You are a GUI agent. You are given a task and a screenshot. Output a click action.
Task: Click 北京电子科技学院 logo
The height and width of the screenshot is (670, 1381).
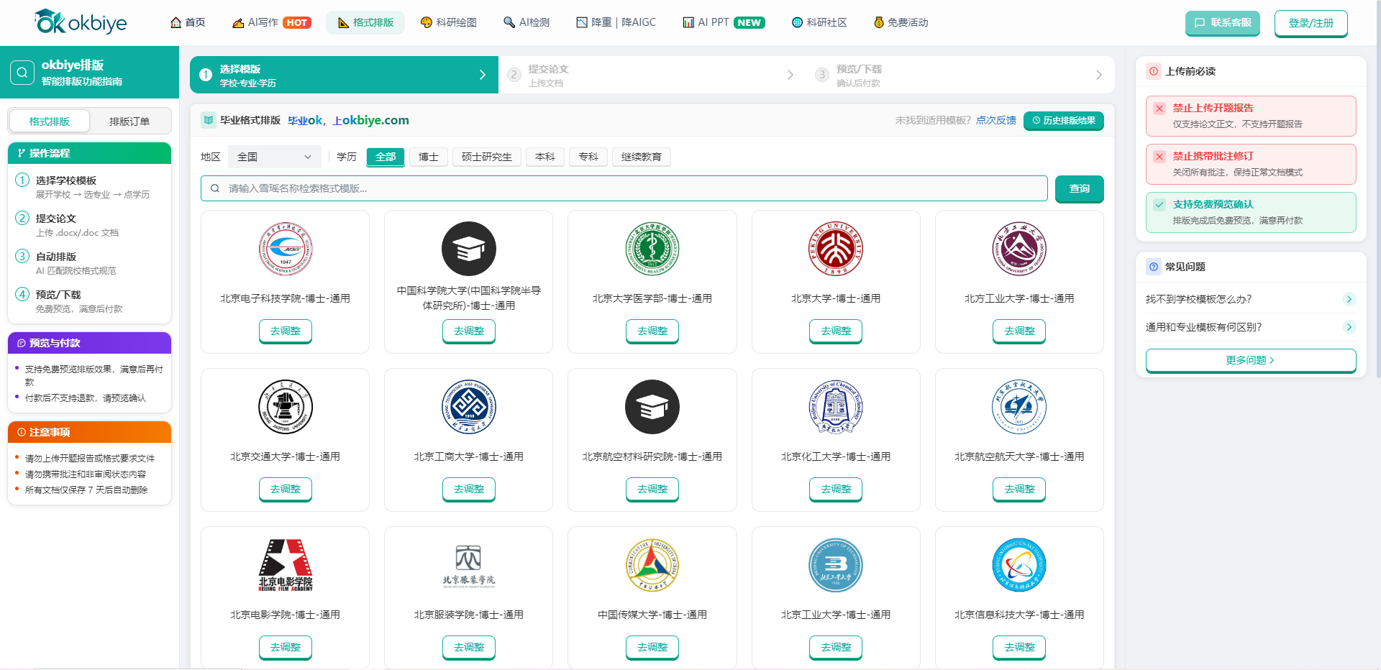click(x=286, y=249)
